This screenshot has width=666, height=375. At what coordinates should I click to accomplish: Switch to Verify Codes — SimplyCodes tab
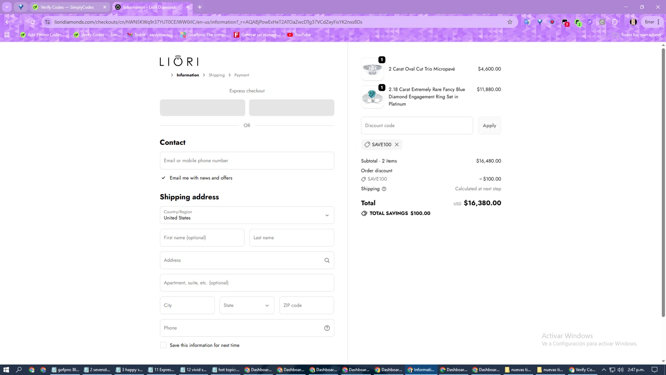click(x=70, y=7)
